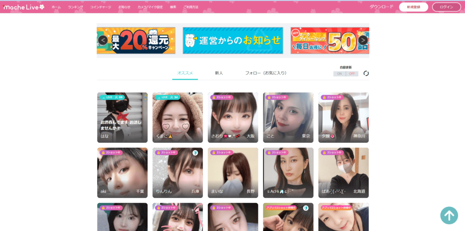Open カメラ/マイク設定 in the navigation
Image resolution: width=465 pixels, height=231 pixels.
pyautogui.click(x=150, y=7)
